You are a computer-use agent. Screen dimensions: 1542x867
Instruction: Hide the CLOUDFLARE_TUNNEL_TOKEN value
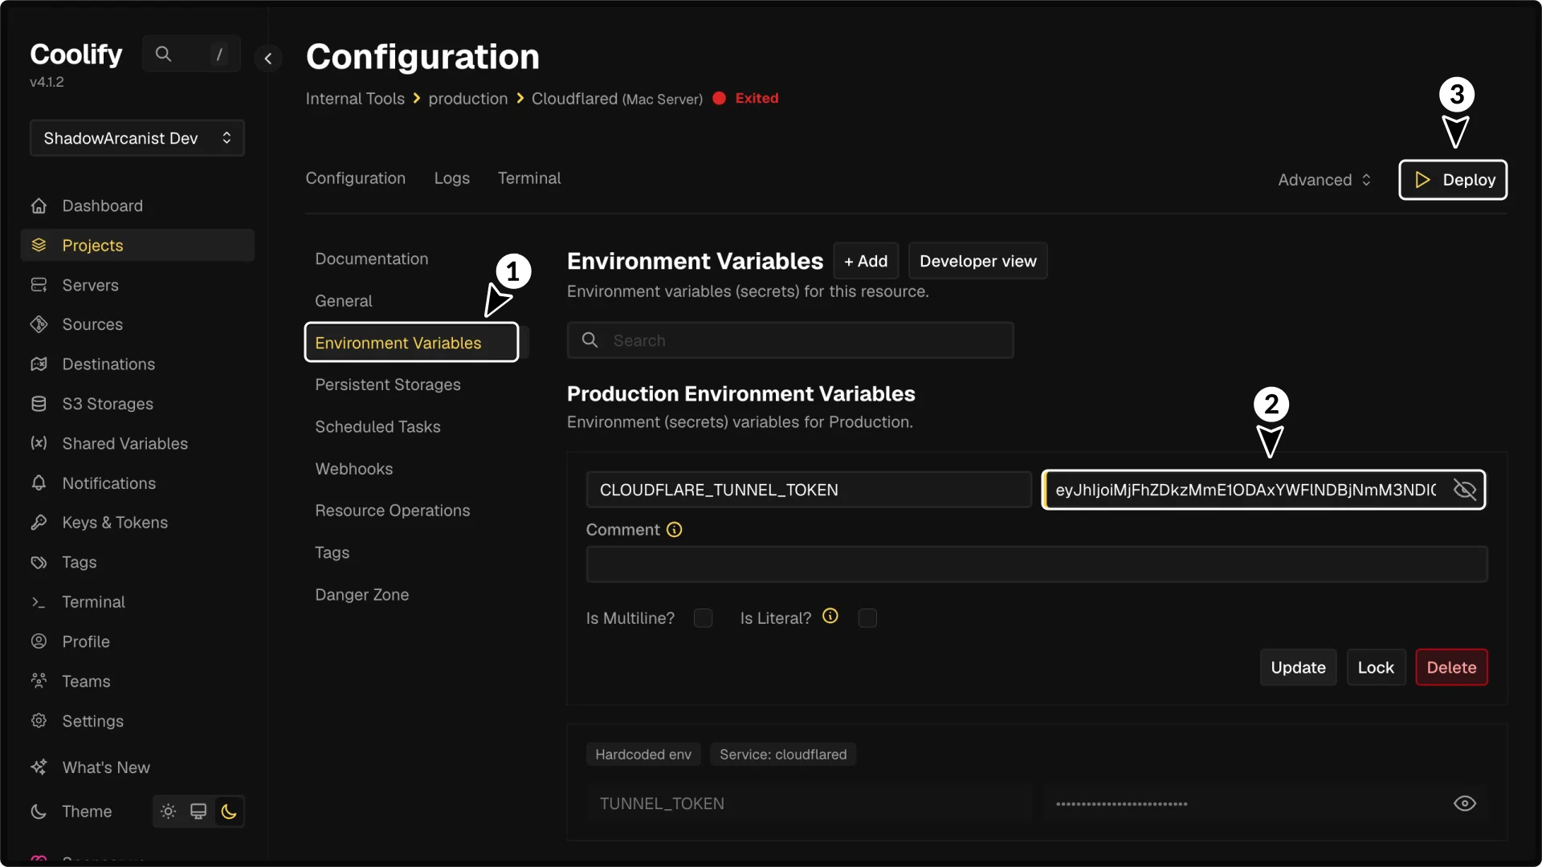point(1465,490)
